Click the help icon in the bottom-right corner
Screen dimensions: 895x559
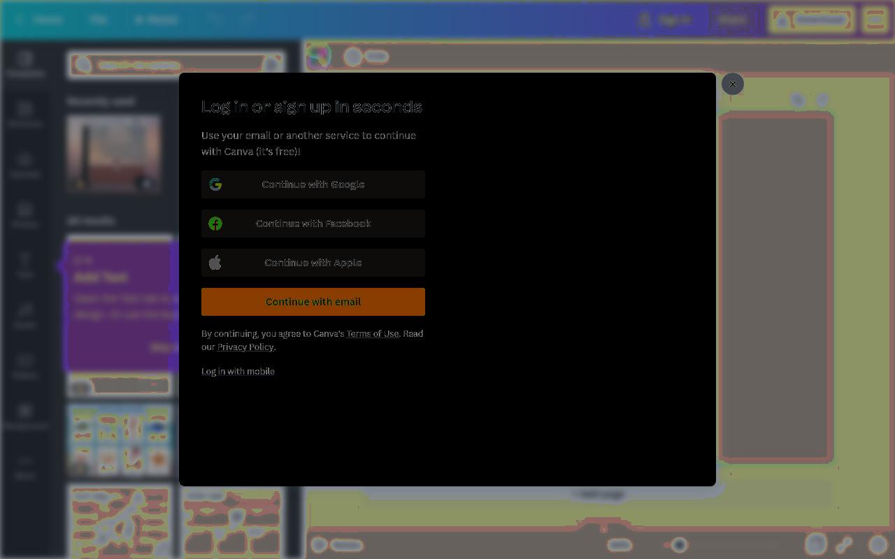click(878, 544)
